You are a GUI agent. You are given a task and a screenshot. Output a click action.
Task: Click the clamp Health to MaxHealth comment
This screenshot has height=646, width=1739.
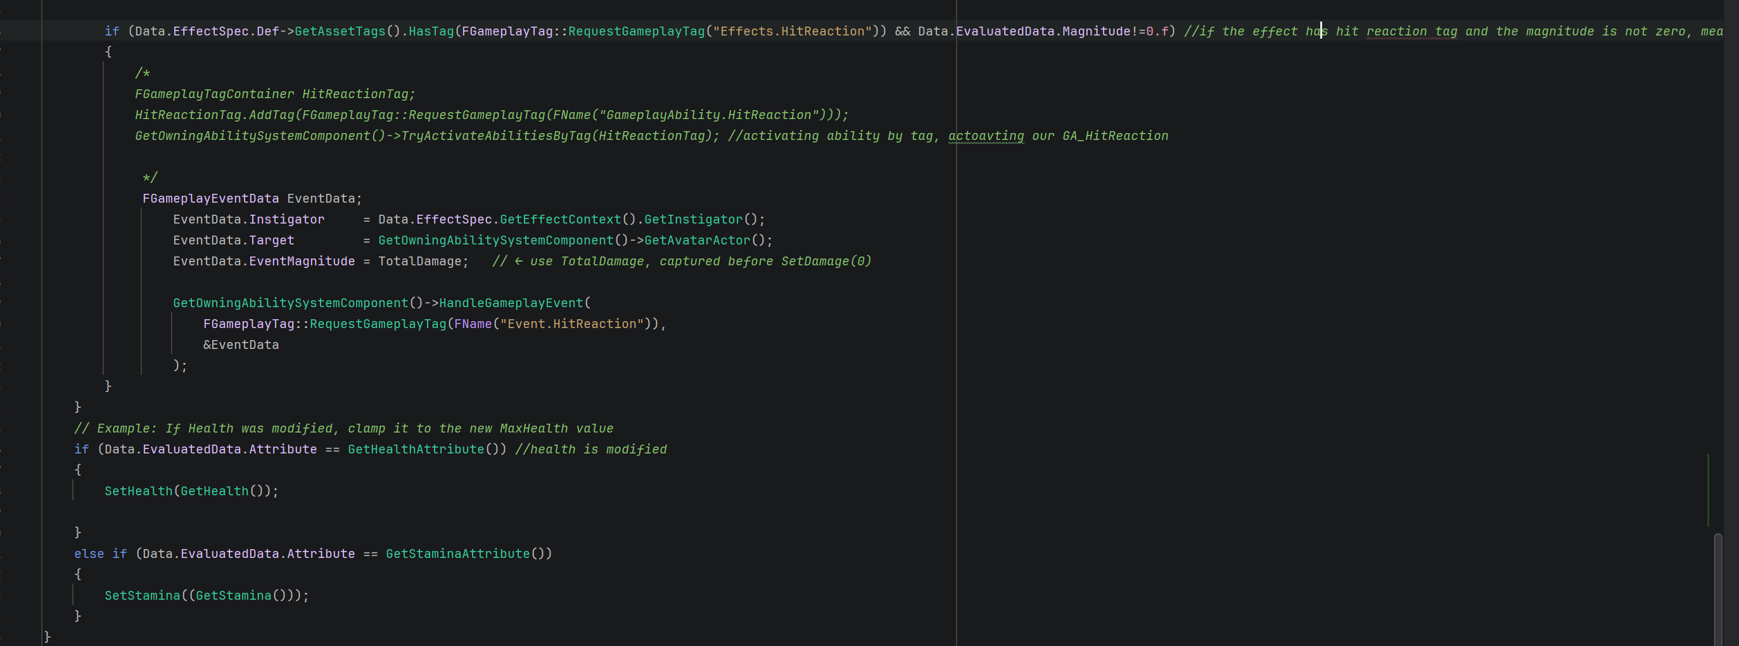pyautogui.click(x=343, y=429)
